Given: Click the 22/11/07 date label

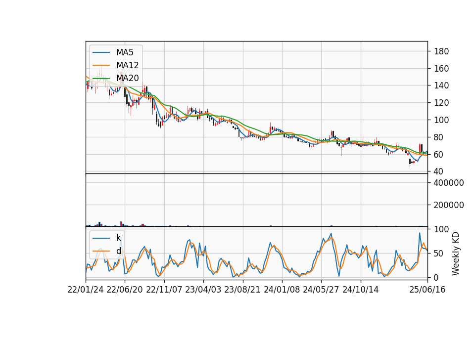Looking at the screenshot, I should pyautogui.click(x=164, y=290).
